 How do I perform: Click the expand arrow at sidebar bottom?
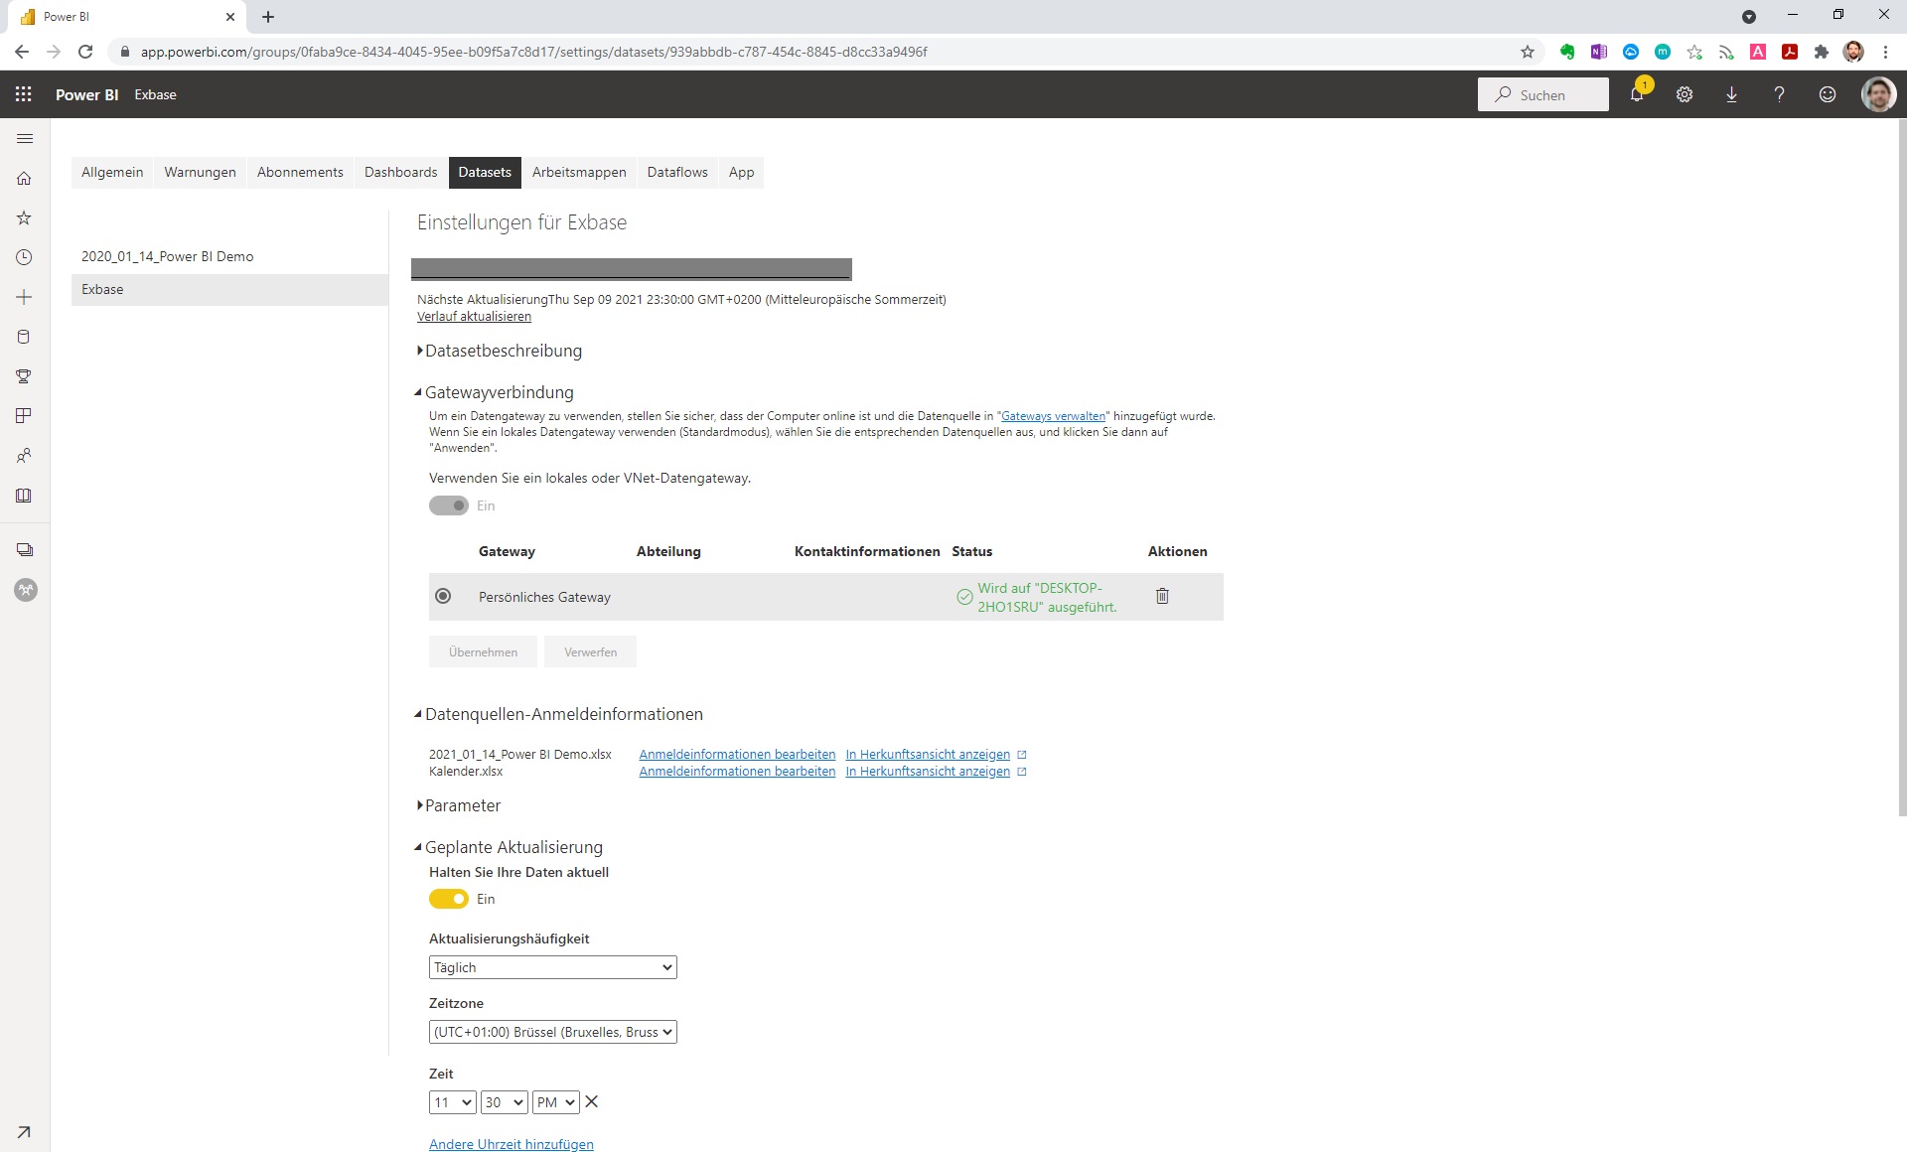pos(25,1132)
